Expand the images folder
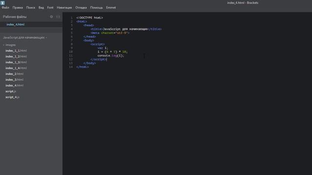Screen dimensions: 312x175 click(x=9, y=45)
